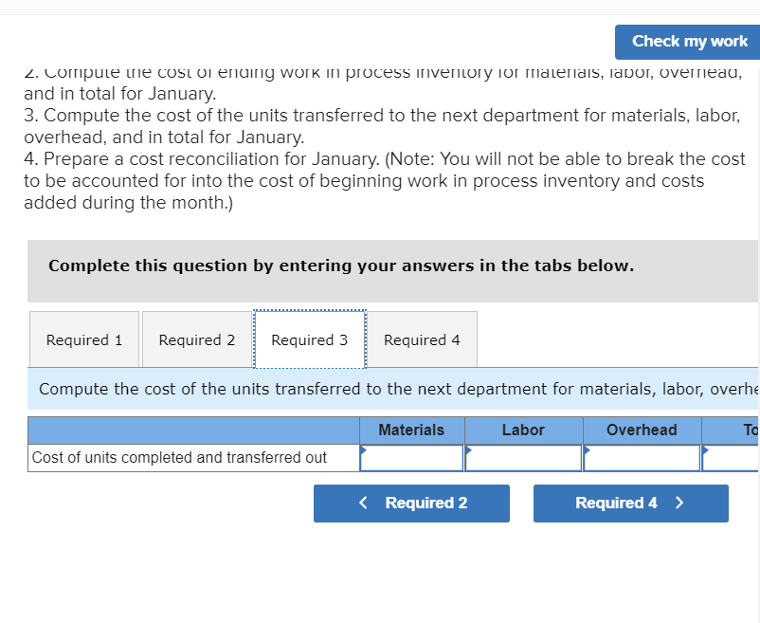Click the Overhead column header
Image resolution: width=760 pixels, height=623 pixels.
coord(642,430)
